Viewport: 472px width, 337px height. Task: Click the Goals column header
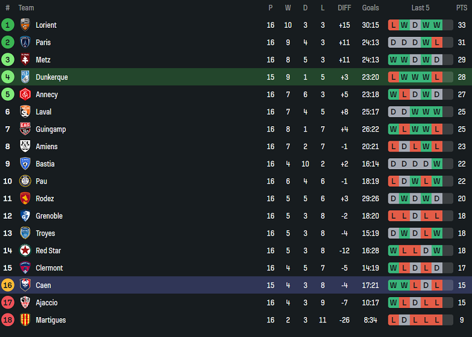[370, 8]
